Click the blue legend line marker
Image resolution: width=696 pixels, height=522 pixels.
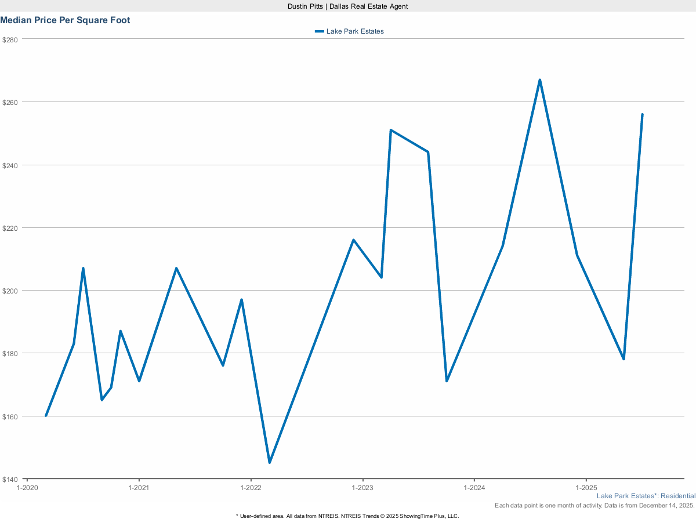(x=320, y=31)
